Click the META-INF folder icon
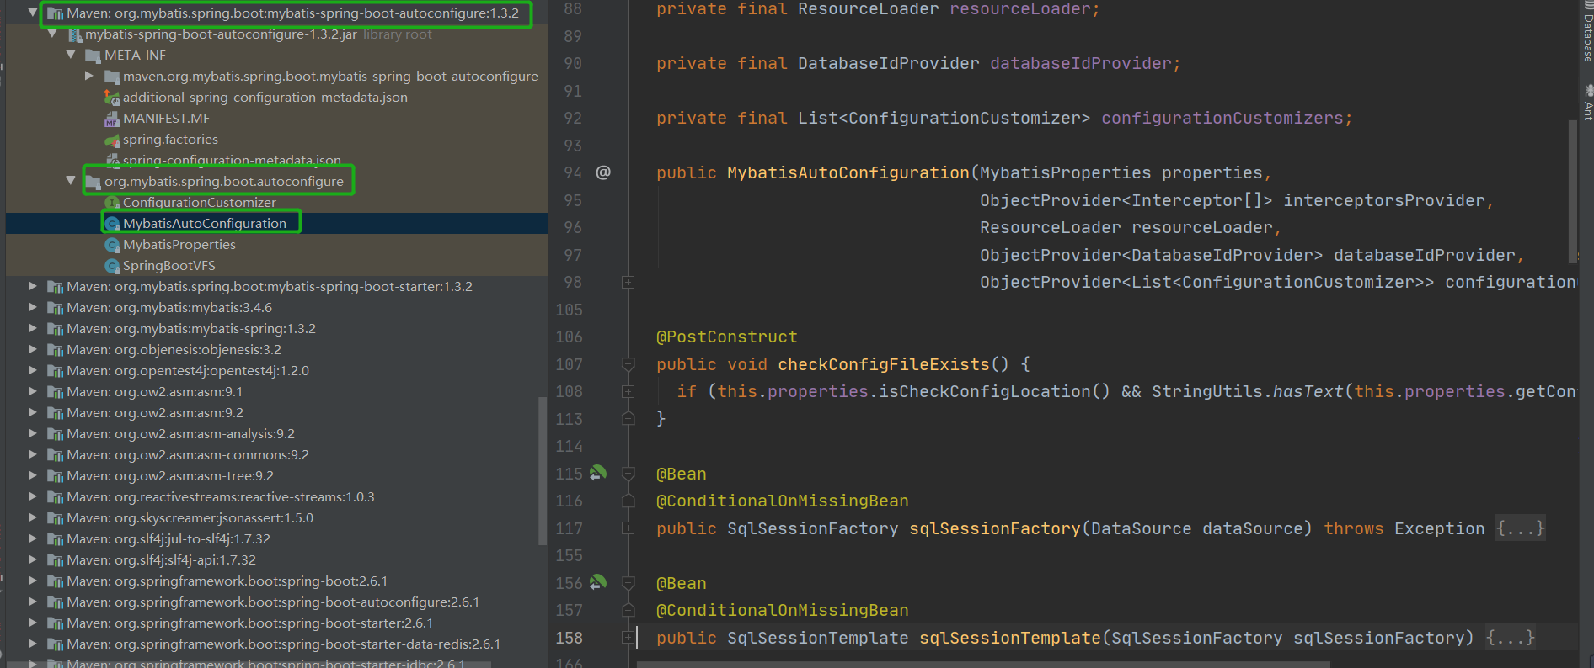 tap(94, 56)
